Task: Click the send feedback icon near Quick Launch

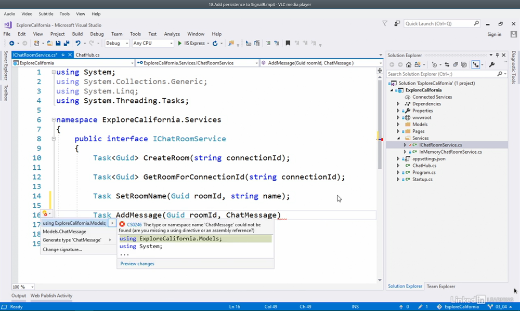Action: pos(397,23)
